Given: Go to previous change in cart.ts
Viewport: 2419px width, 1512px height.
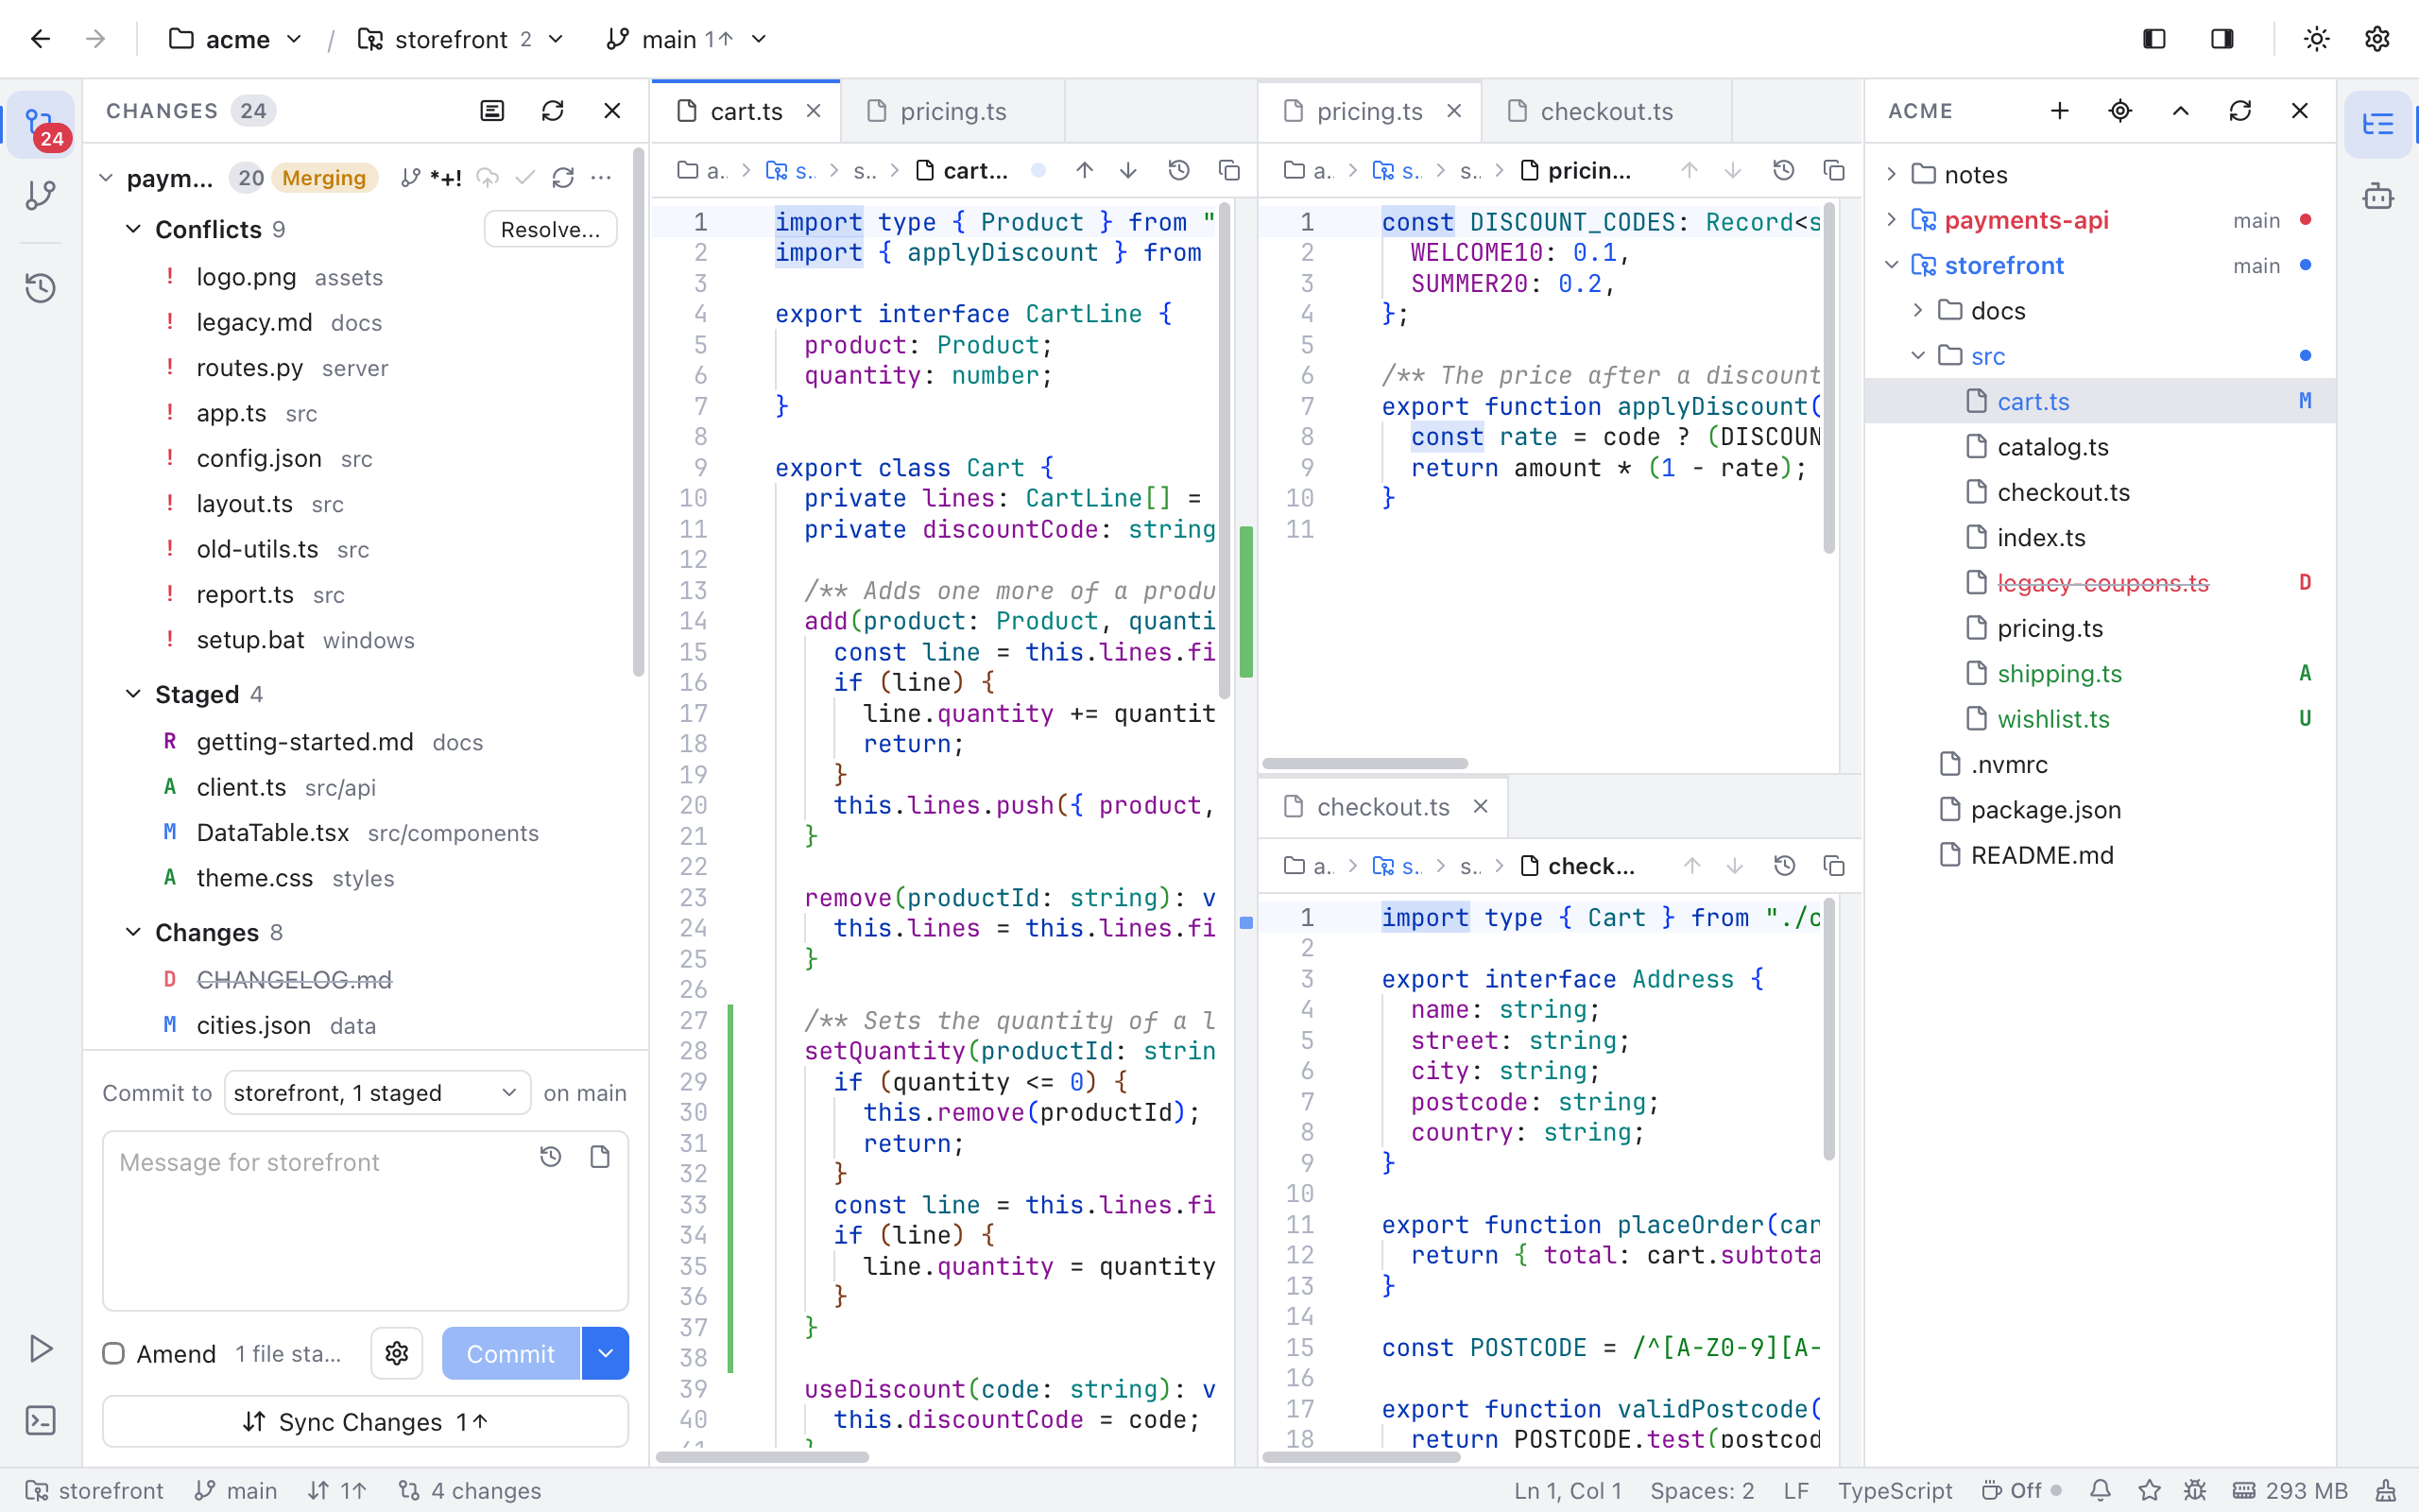Looking at the screenshot, I should (x=1085, y=171).
